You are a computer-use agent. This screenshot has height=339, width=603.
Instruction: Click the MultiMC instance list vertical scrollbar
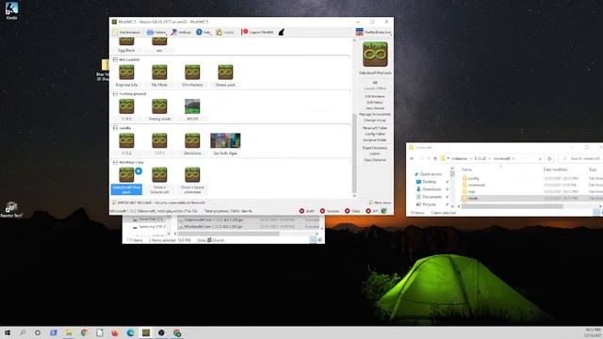pos(354,153)
